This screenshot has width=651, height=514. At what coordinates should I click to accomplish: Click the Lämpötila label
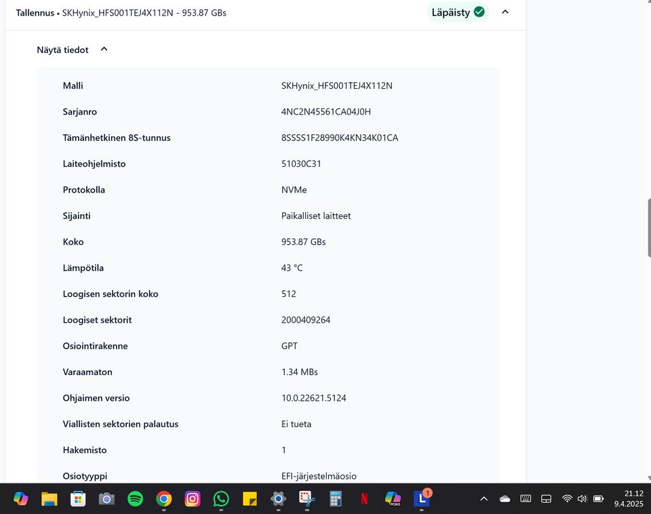(83, 268)
